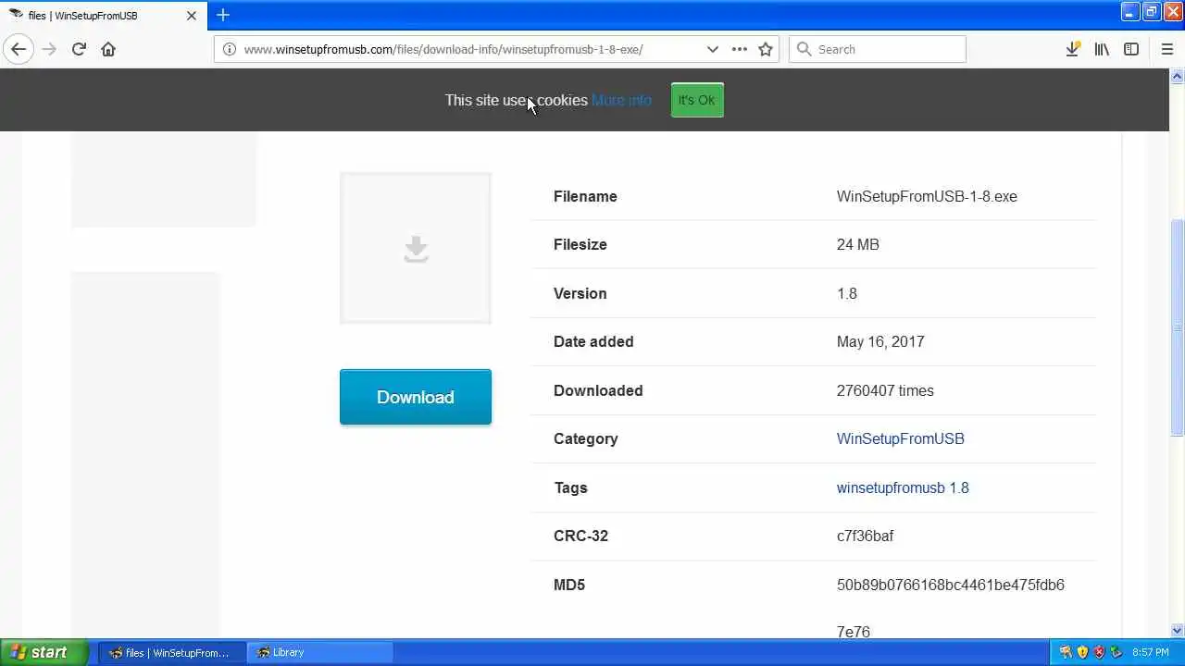
Task: Click the first system tray icon
Action: point(1066,652)
